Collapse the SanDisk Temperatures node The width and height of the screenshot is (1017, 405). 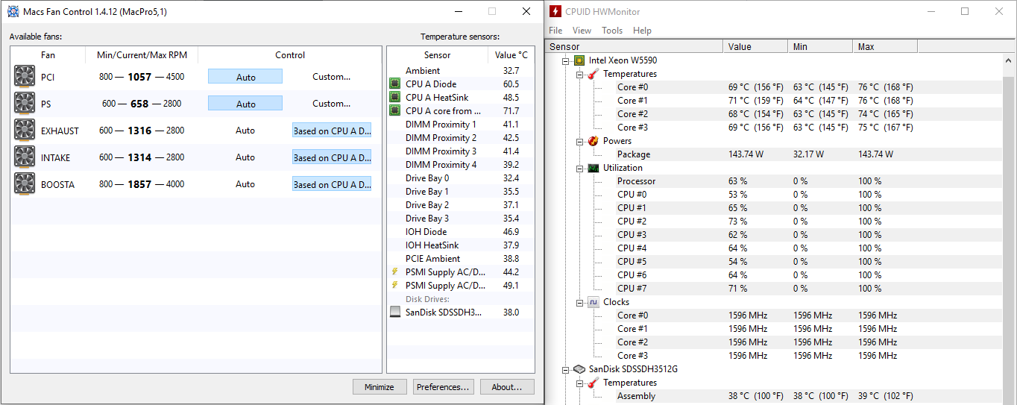(579, 383)
